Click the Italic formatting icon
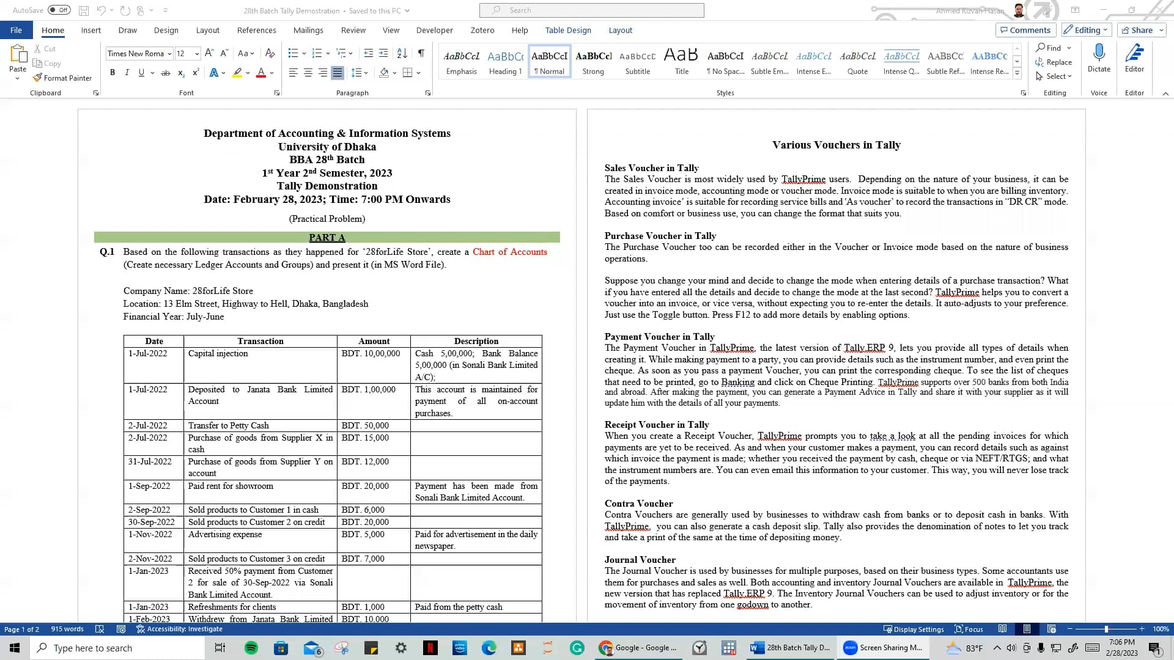Screen dimensions: 1174x660 tap(127, 73)
